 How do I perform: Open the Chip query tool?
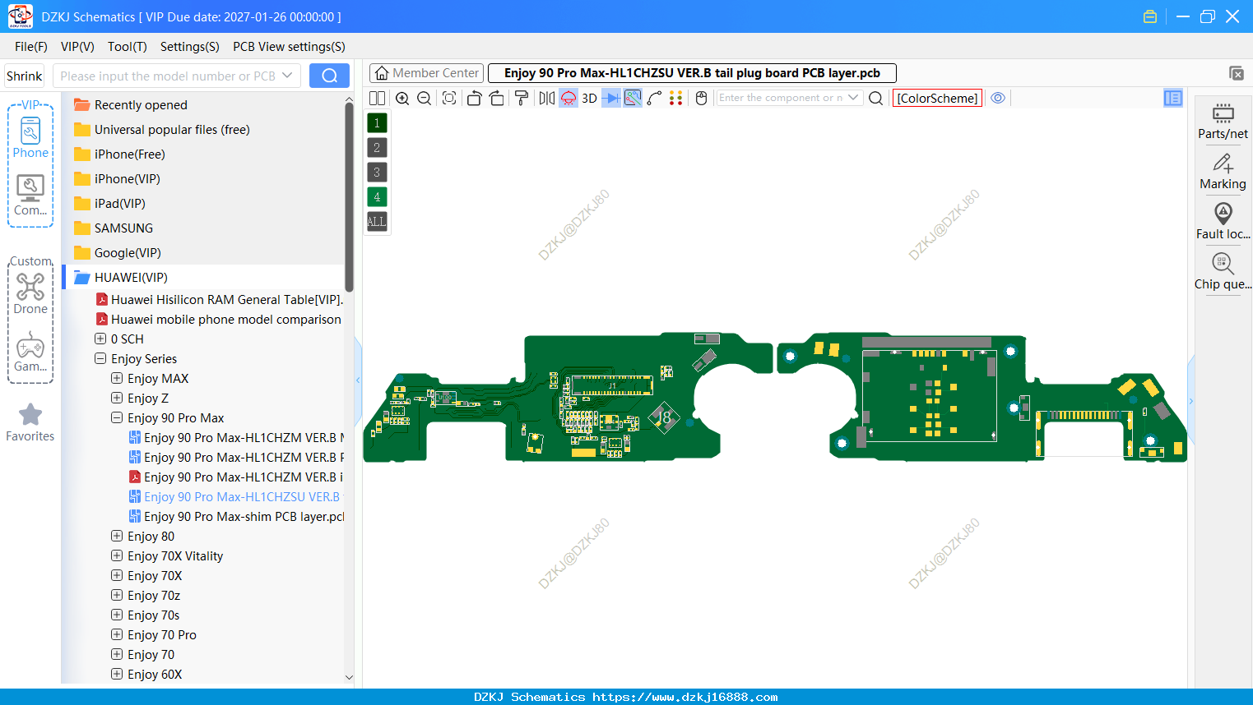pos(1223,272)
